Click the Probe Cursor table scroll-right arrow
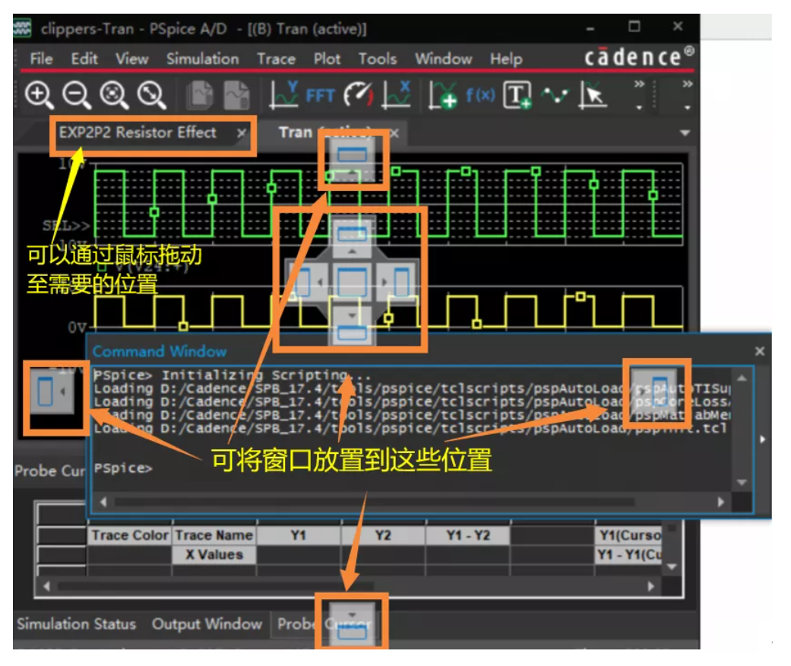 (650, 586)
